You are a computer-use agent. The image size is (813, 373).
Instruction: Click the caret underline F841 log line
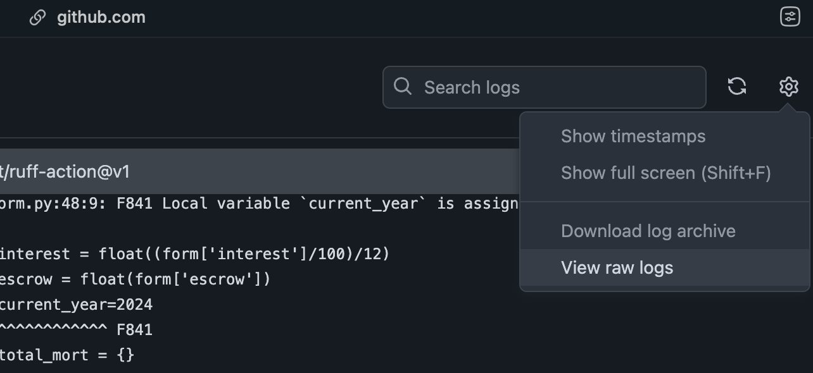point(76,330)
